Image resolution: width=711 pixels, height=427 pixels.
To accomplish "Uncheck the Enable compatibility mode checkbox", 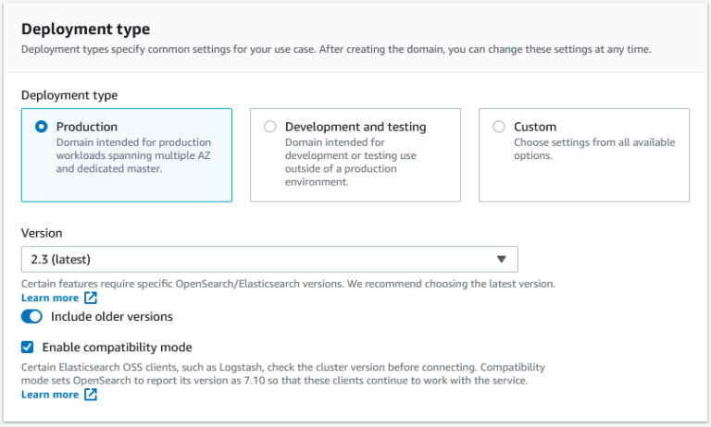I will pos(28,348).
